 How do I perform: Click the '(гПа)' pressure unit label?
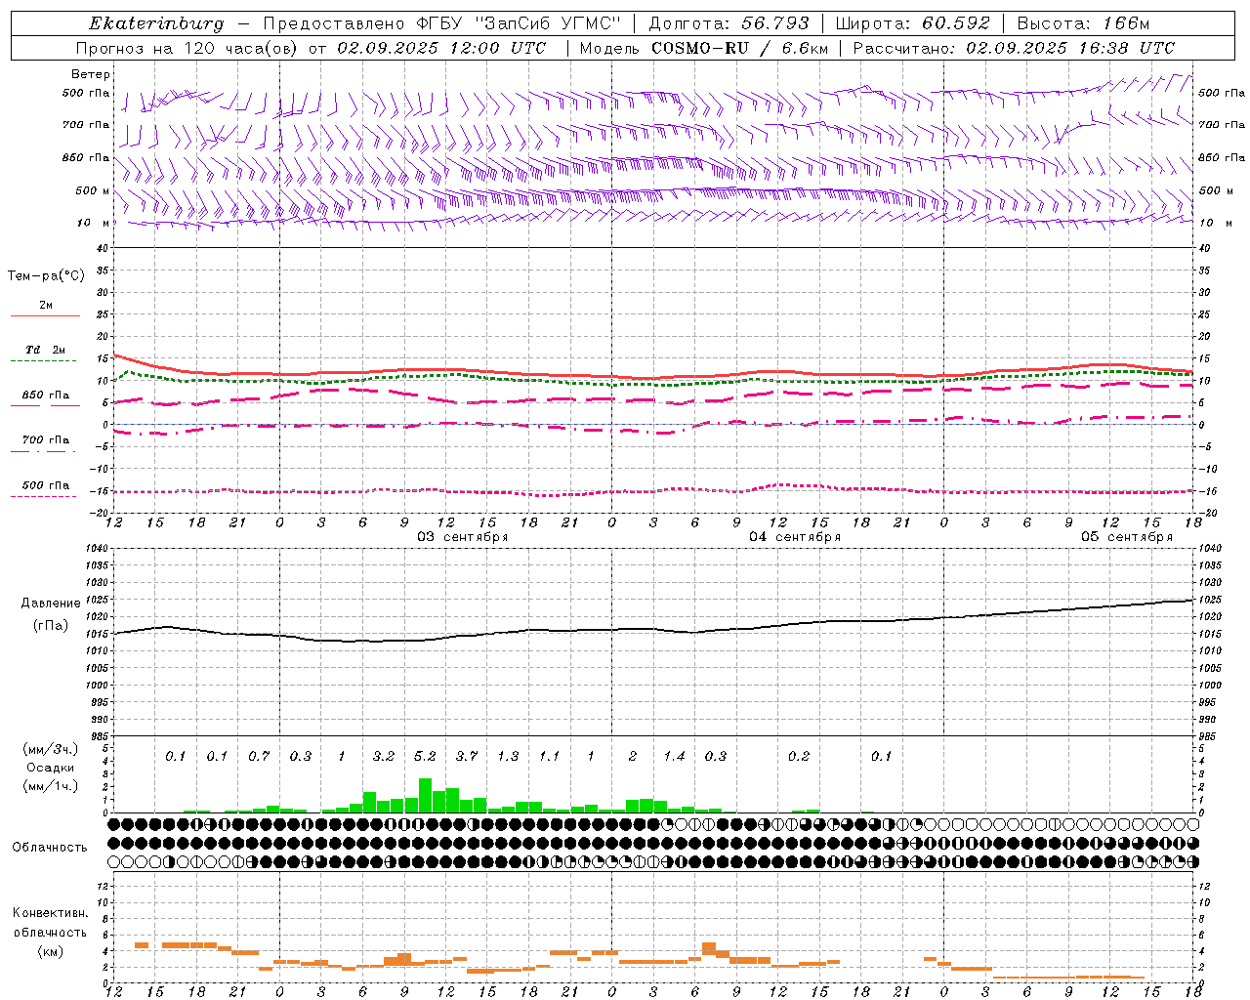[51, 625]
